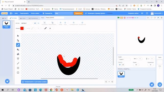164x92 pixels.
Task: Click Сохранить сейчас
Action: 133,13
